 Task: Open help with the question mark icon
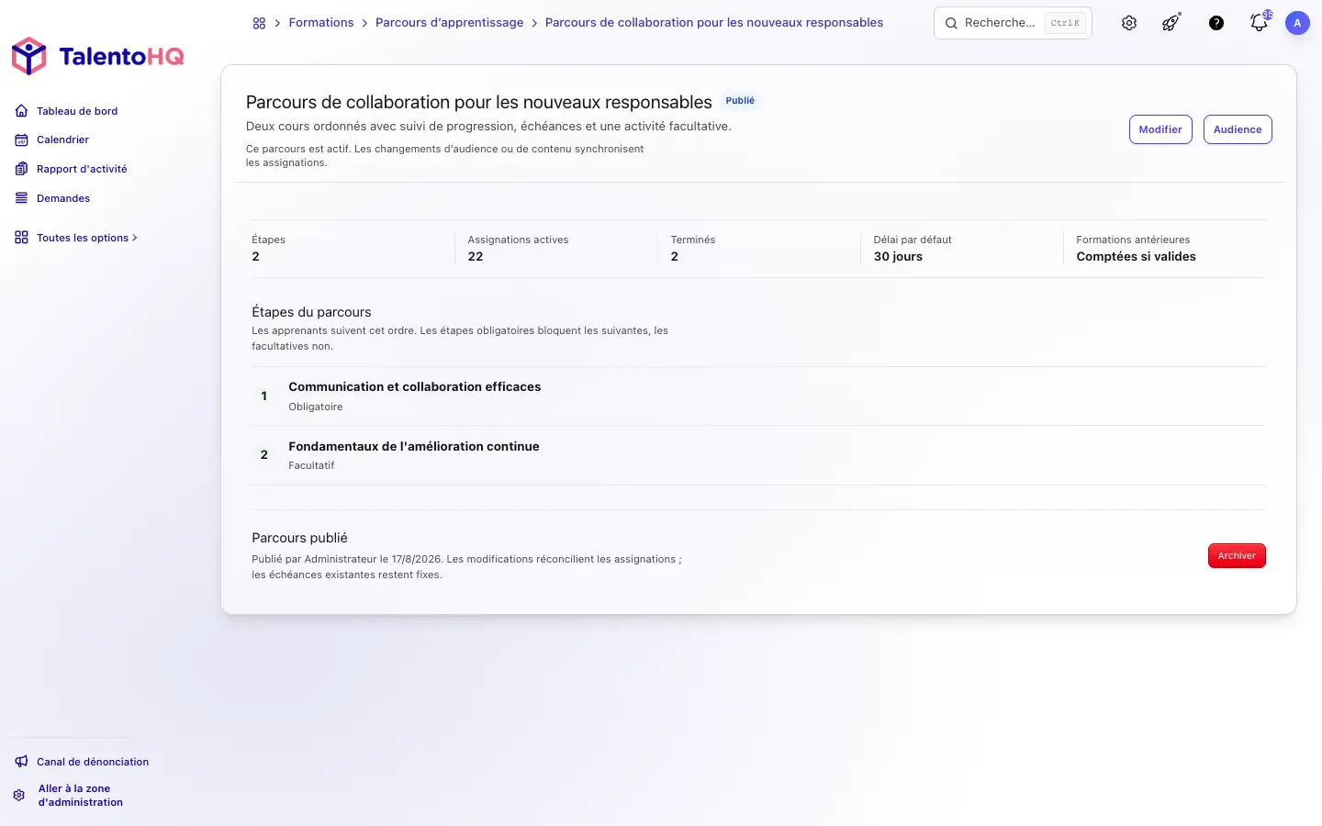[1216, 23]
